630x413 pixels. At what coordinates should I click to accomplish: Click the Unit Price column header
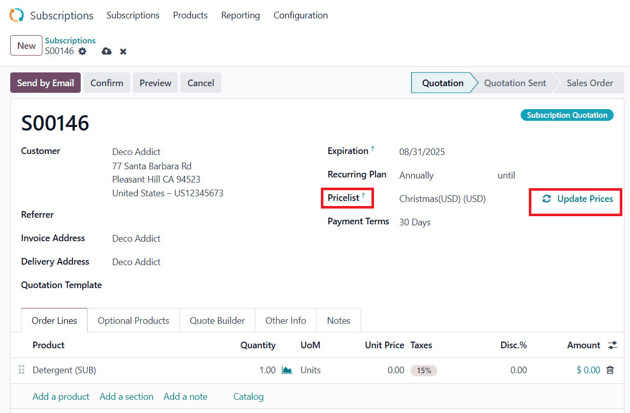point(385,345)
